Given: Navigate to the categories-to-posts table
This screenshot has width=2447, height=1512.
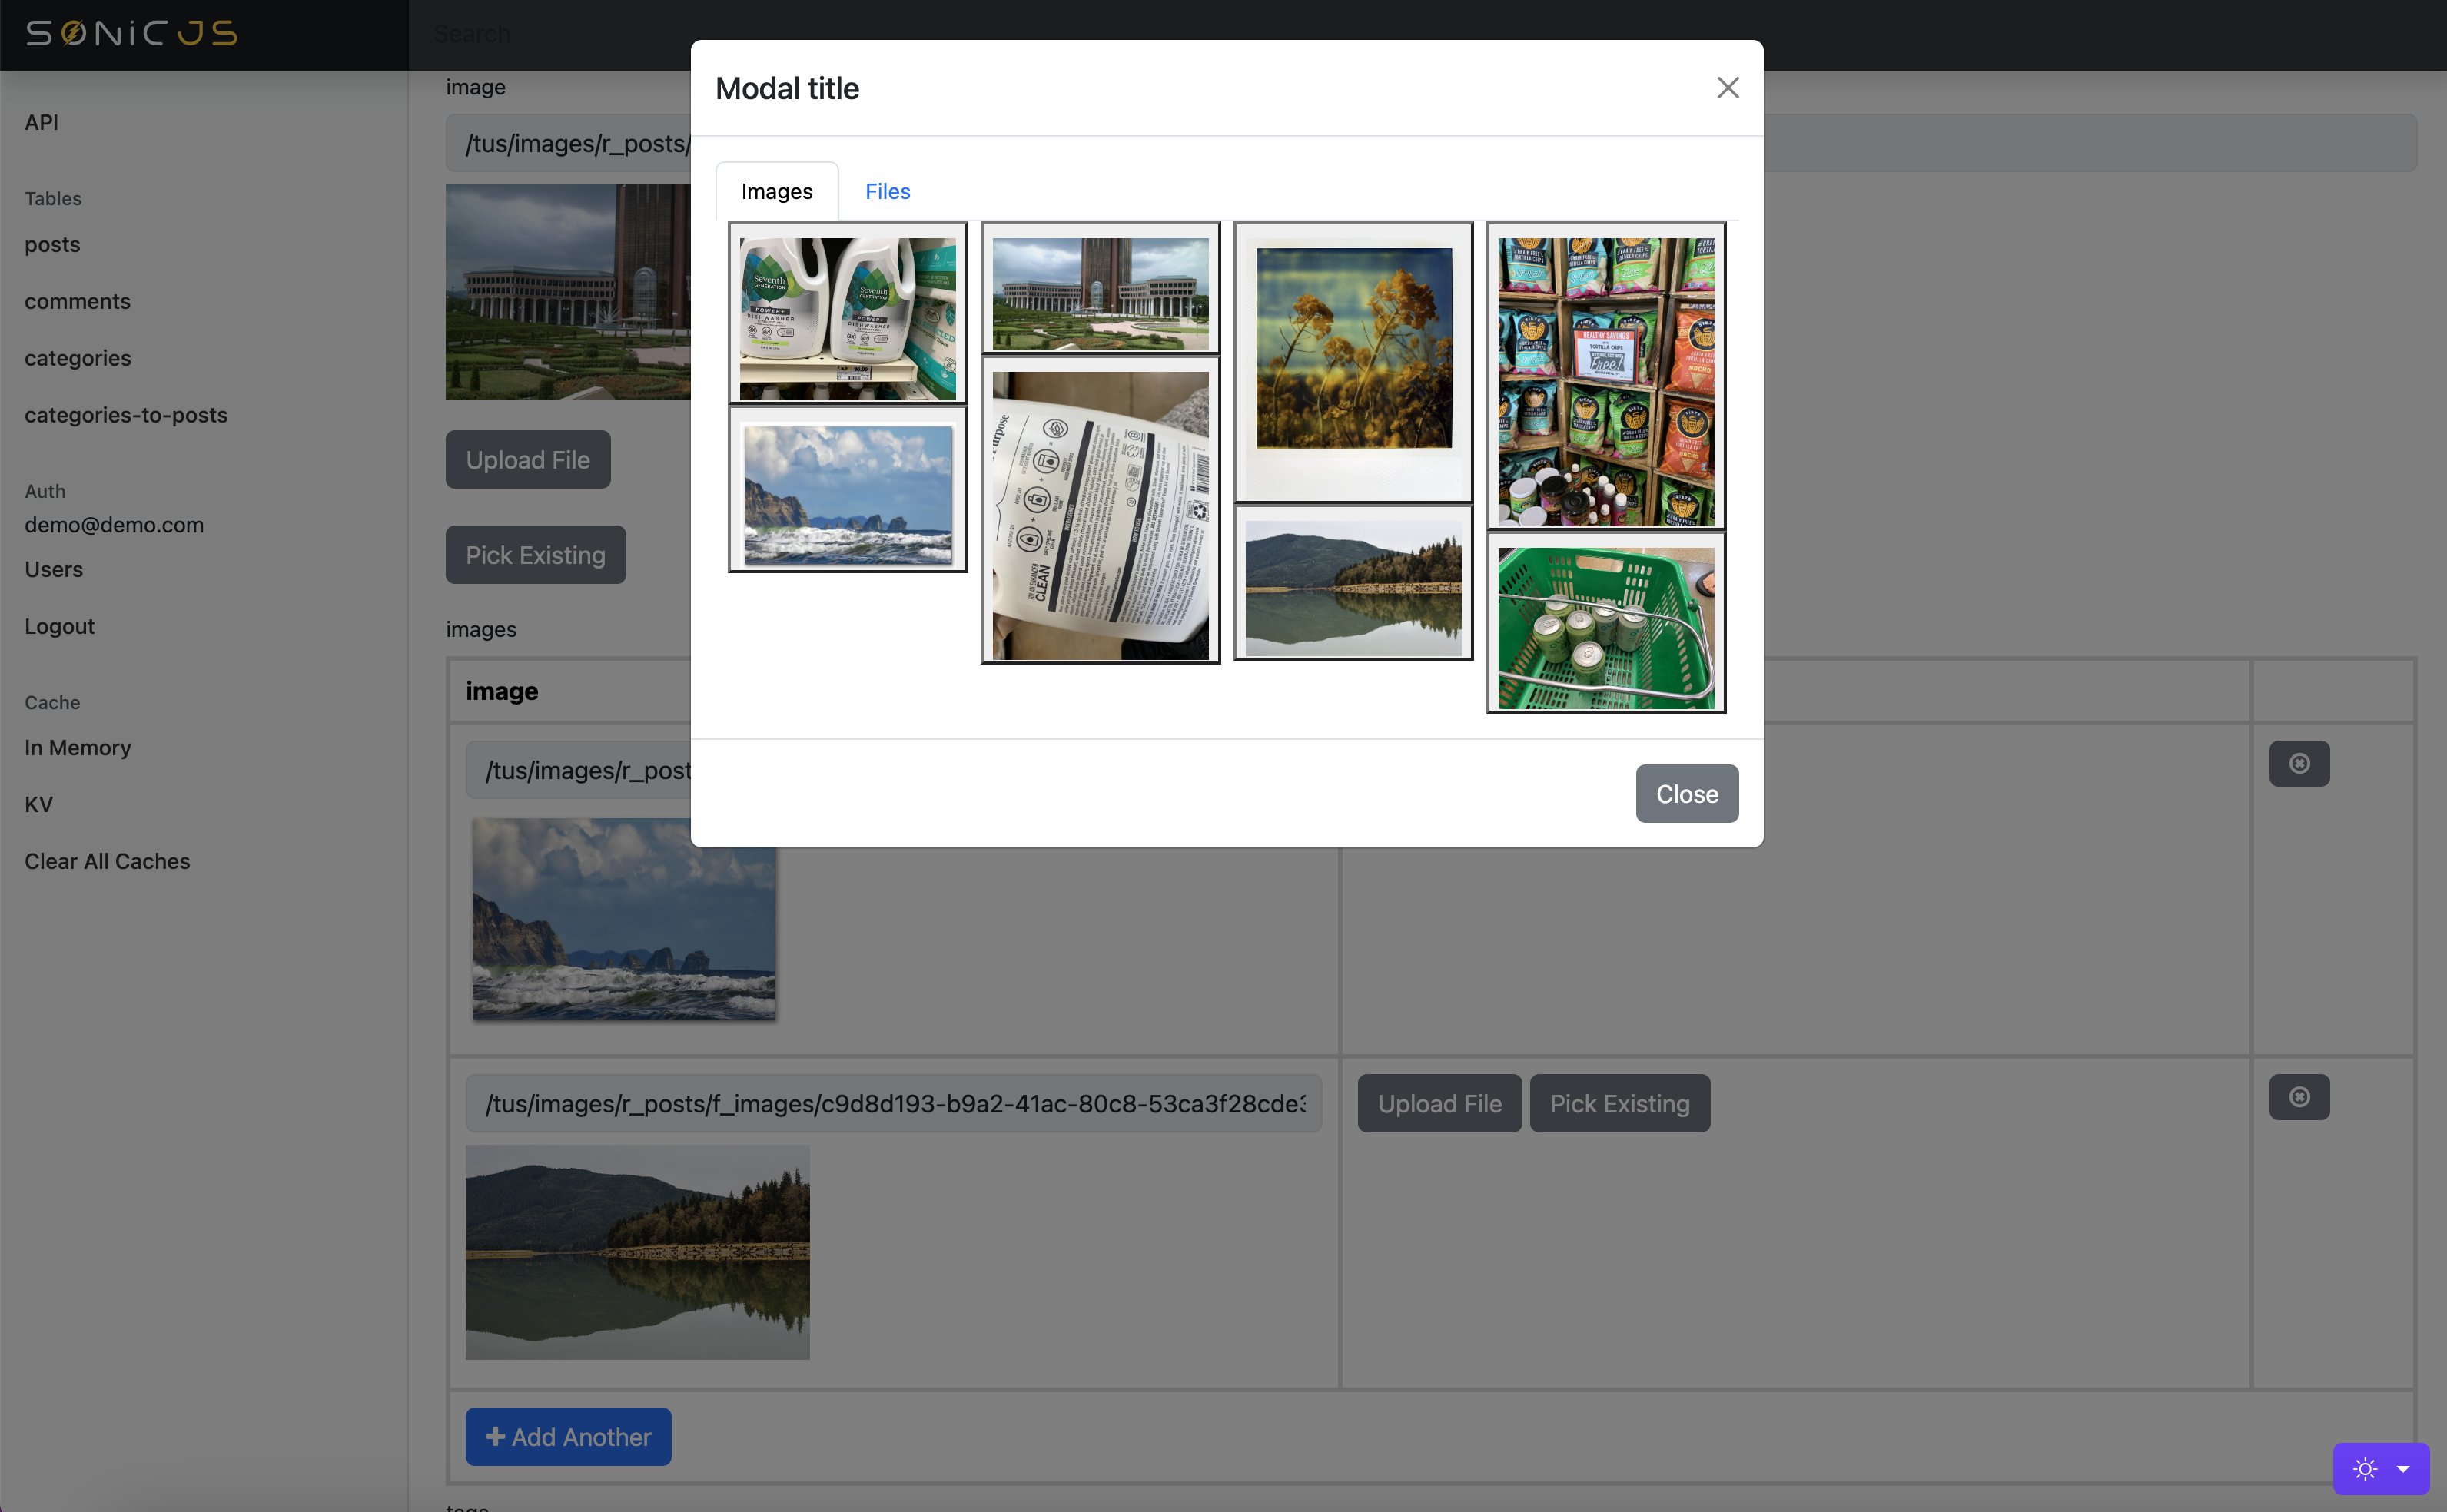Looking at the screenshot, I should [x=126, y=414].
